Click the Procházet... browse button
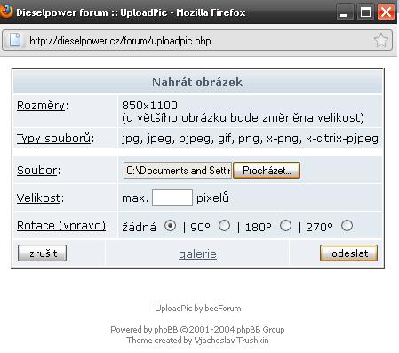399x353 pixels. click(x=267, y=171)
